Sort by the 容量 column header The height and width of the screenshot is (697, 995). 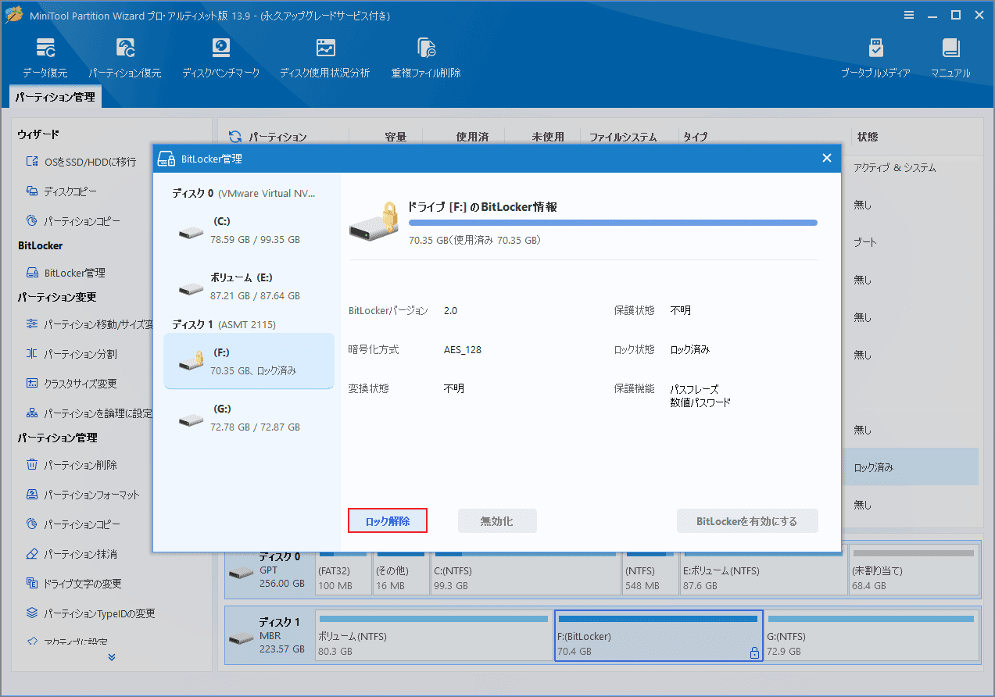[x=395, y=137]
